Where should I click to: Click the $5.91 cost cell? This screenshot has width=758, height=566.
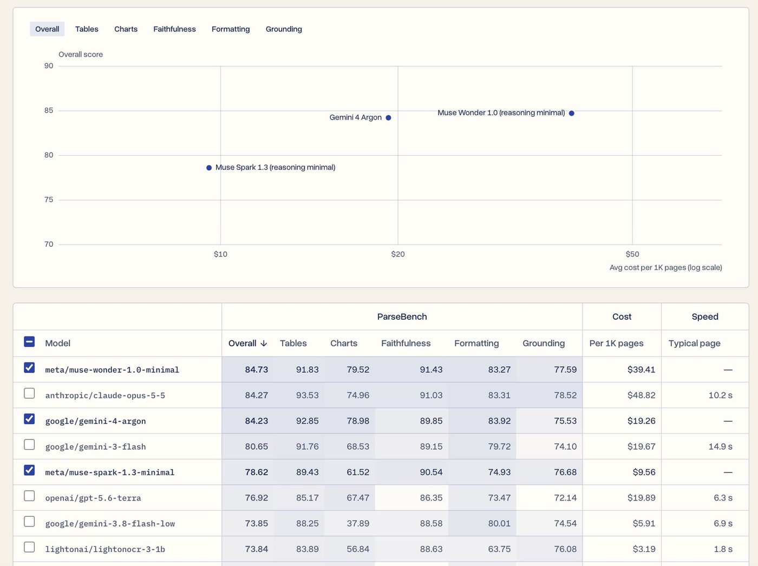(x=644, y=524)
